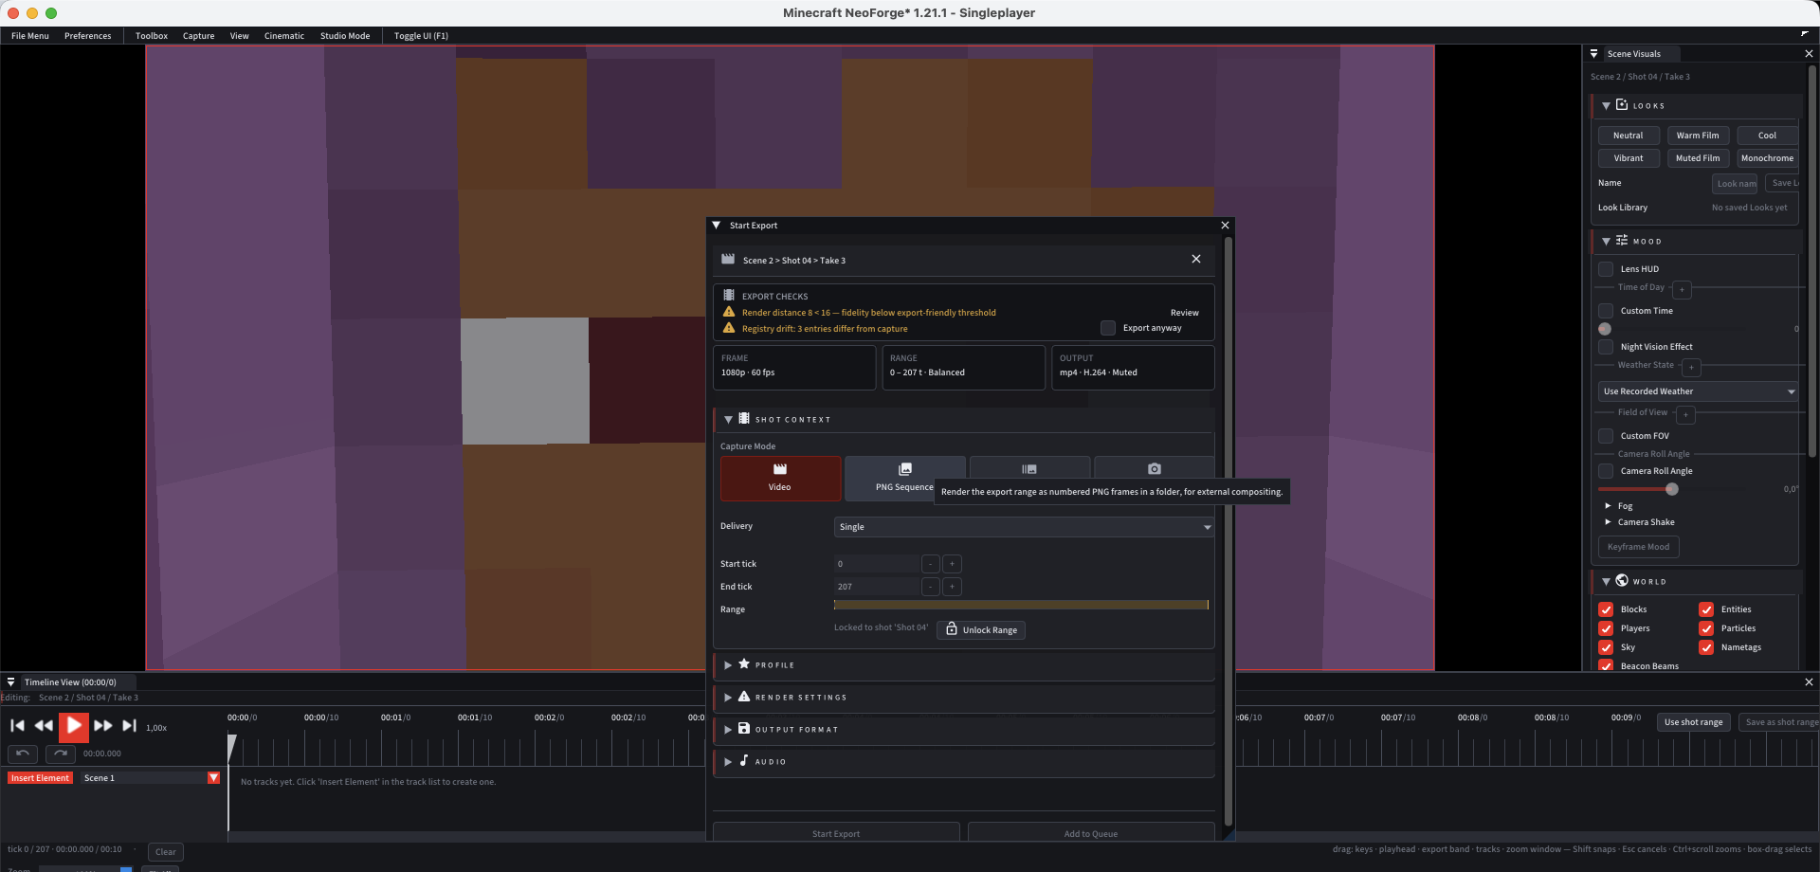
Task: Collapse the Looks section
Action: tap(1606, 106)
